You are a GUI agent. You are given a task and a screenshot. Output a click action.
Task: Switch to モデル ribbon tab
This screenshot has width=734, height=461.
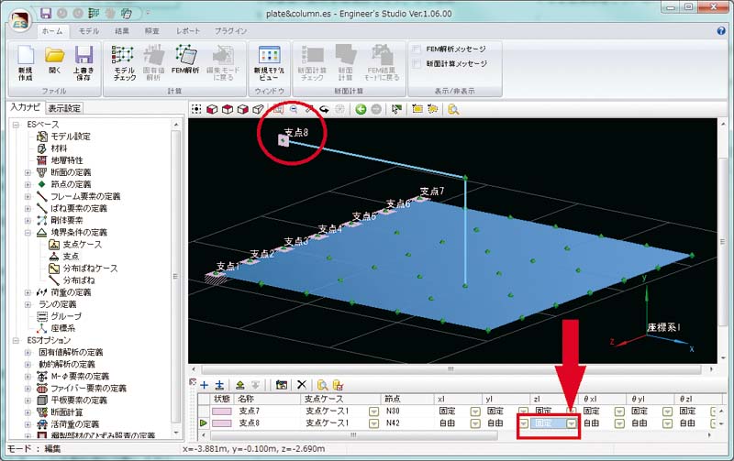(89, 31)
